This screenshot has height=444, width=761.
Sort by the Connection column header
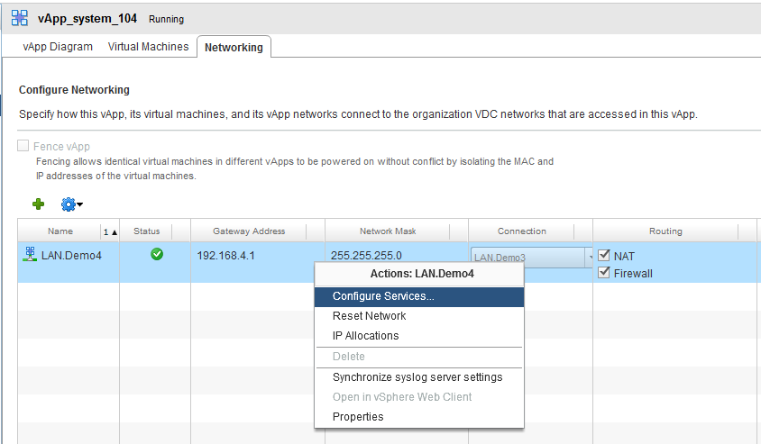tap(522, 231)
